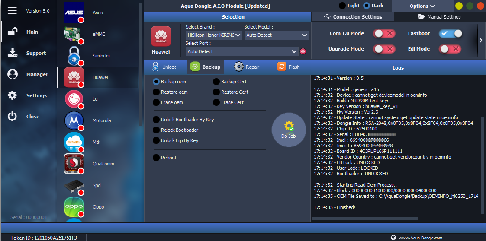Click the globe icon in status bar
The width and height of the screenshot is (486, 241).
393,238
